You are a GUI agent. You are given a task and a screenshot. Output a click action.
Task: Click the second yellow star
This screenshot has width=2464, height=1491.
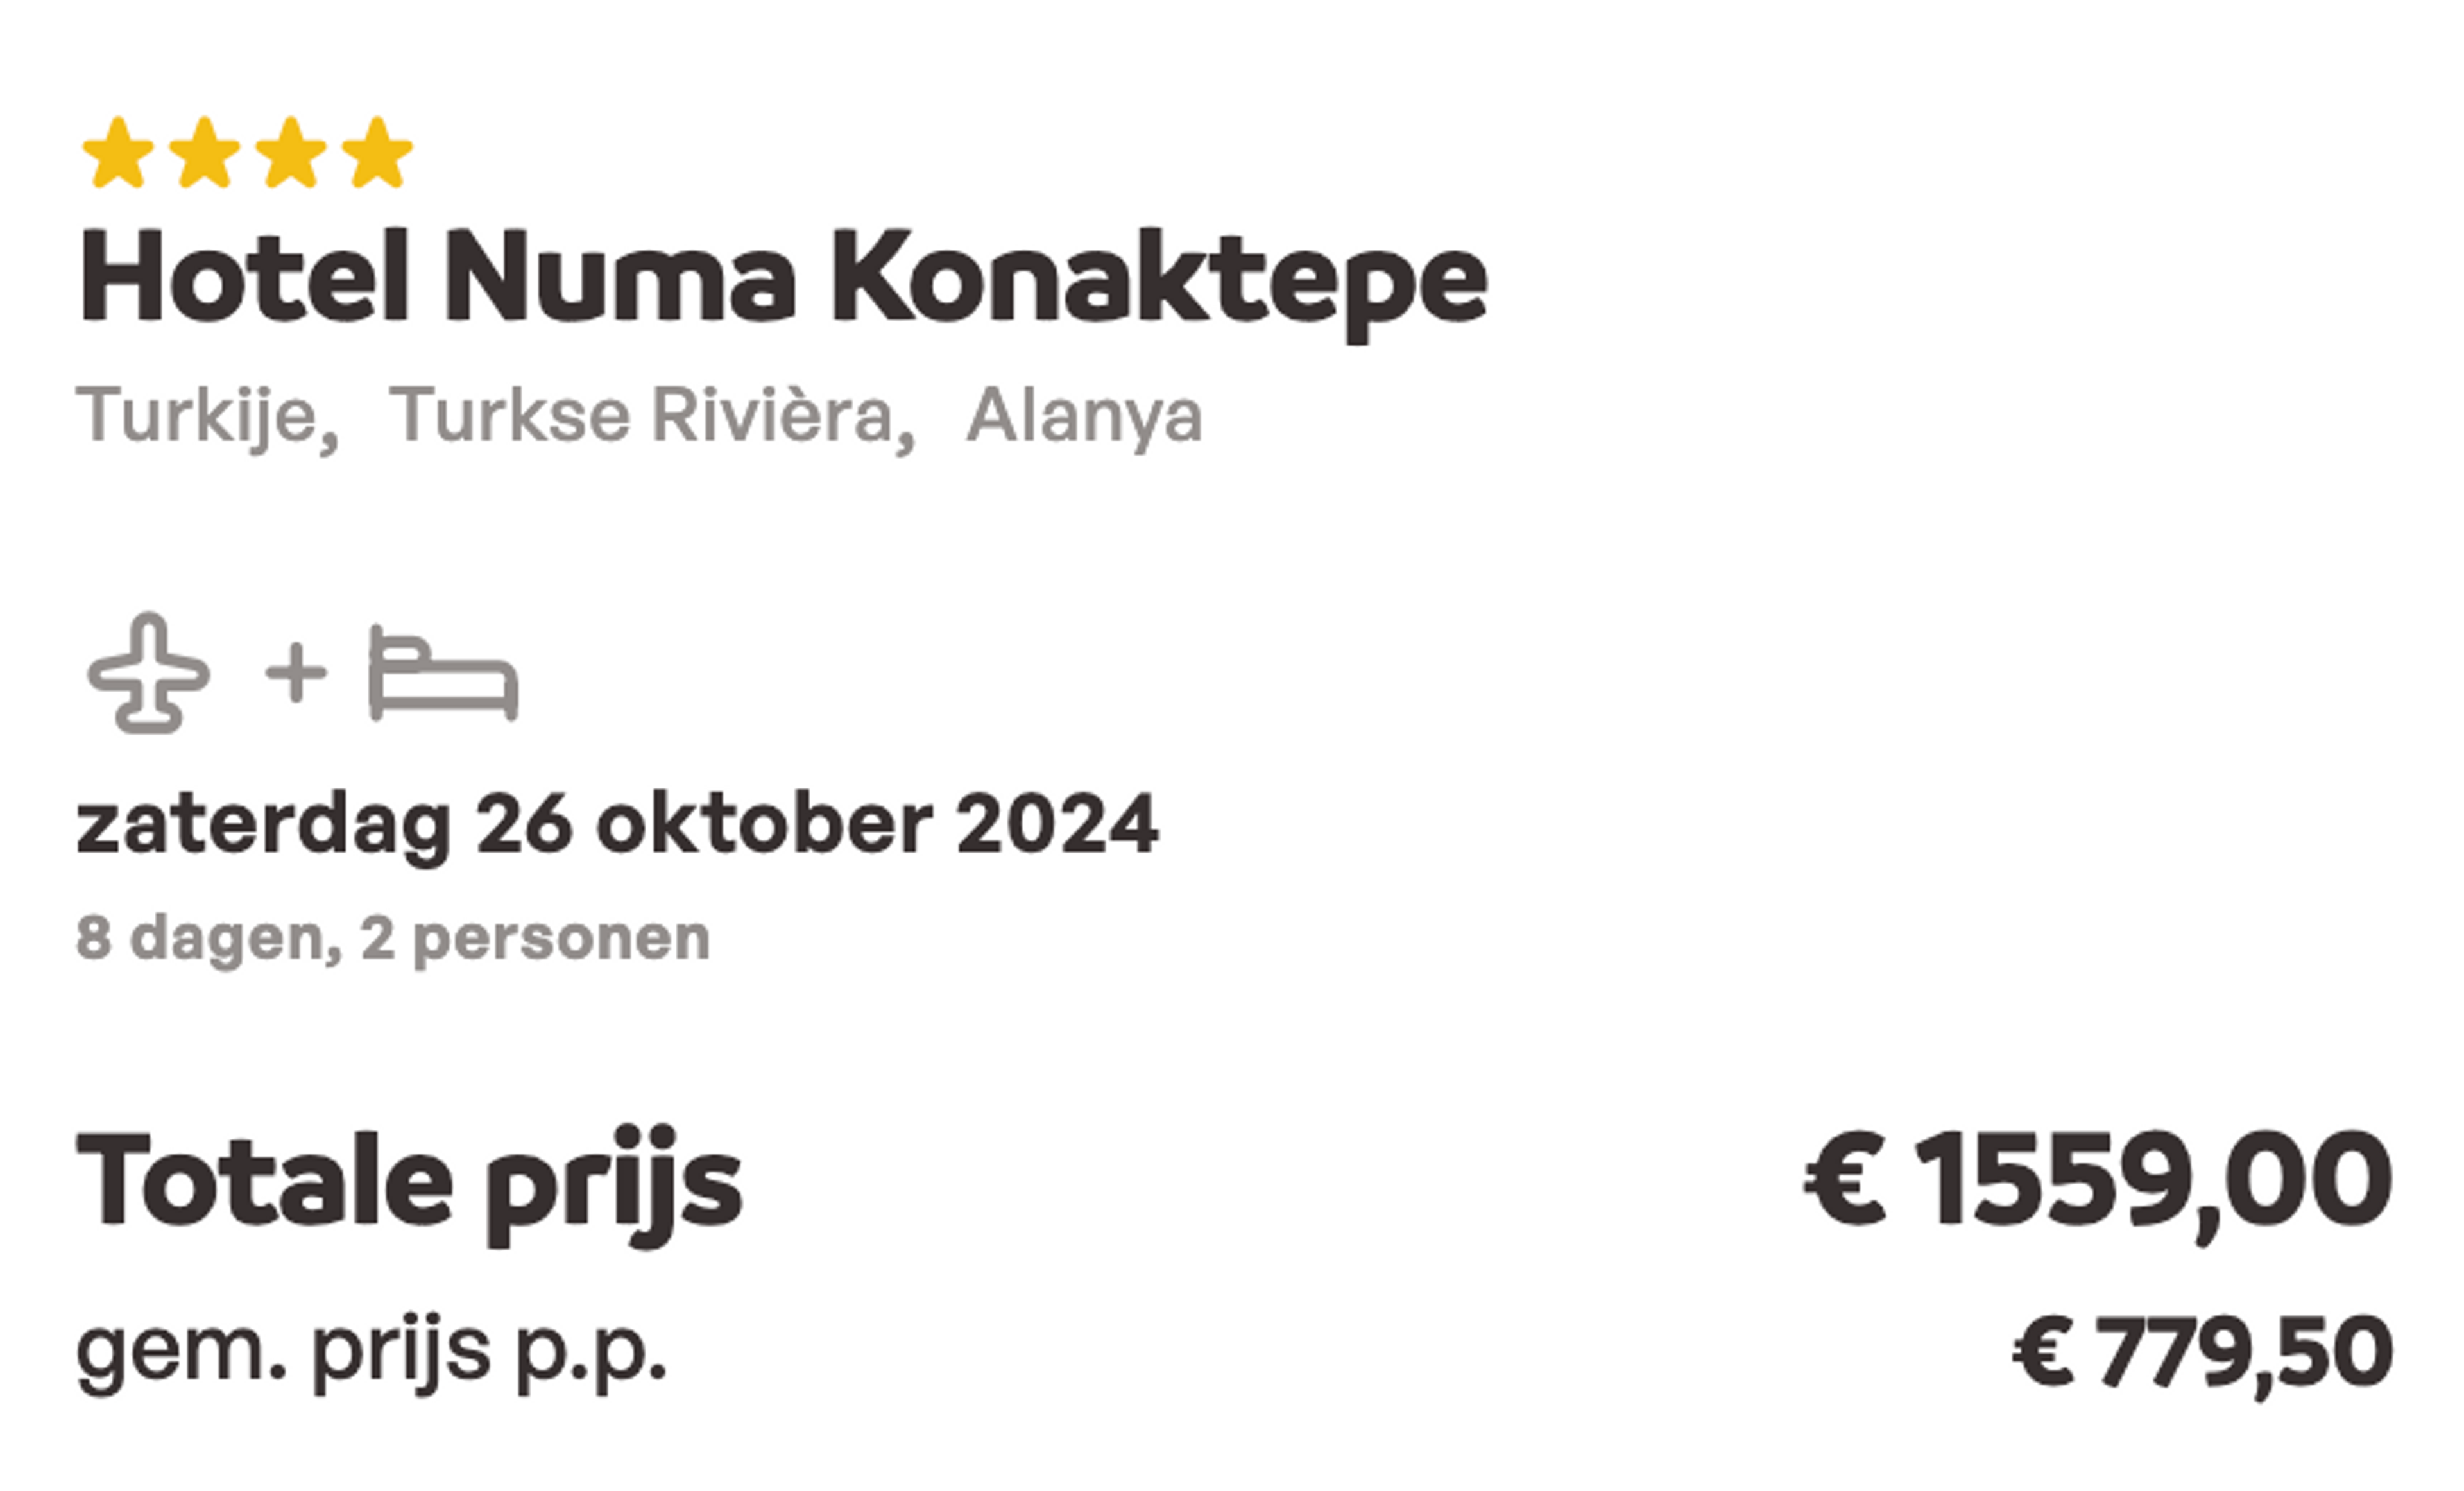click(x=204, y=152)
